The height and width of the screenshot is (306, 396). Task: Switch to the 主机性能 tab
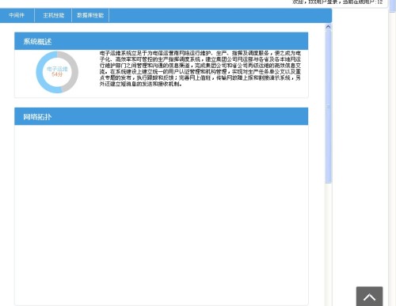(53, 16)
